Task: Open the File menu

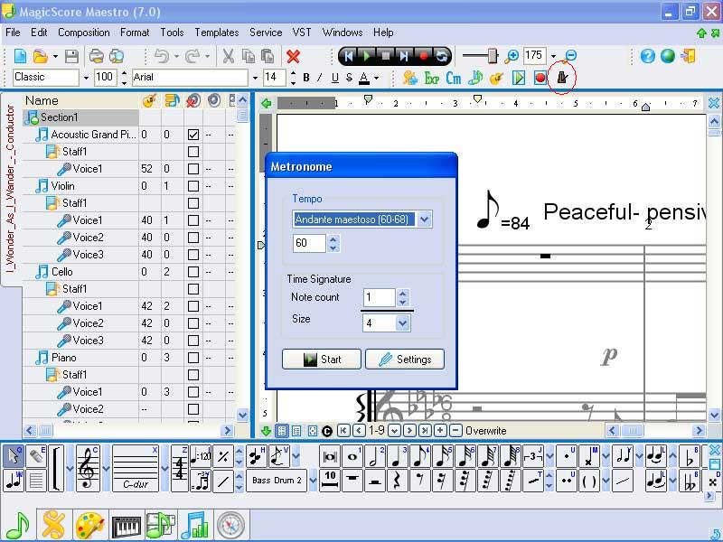Action: pos(13,33)
